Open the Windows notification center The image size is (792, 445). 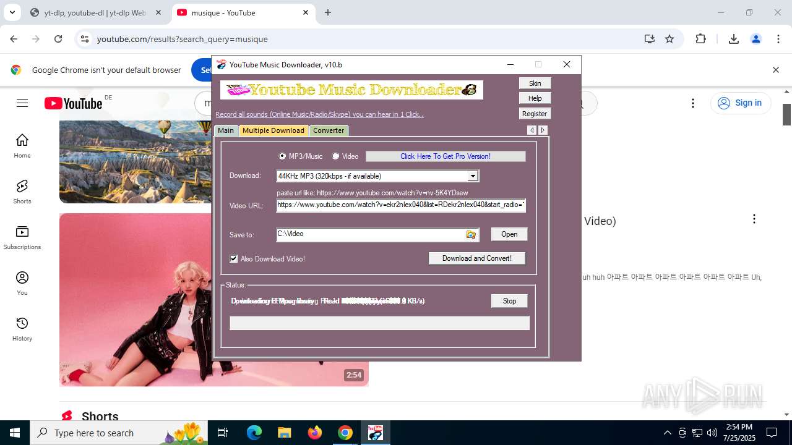772,433
